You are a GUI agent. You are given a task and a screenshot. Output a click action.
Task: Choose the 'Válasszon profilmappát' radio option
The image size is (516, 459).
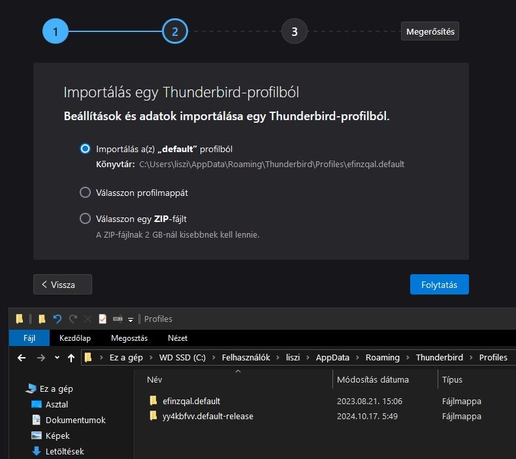click(85, 193)
